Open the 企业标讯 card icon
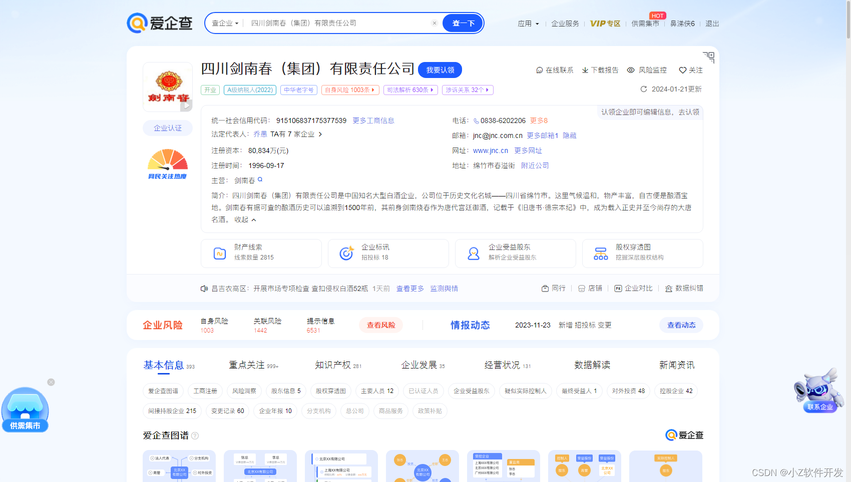The height and width of the screenshot is (482, 851). [x=346, y=253]
